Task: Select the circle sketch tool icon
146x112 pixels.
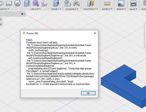Action: point(18,3)
